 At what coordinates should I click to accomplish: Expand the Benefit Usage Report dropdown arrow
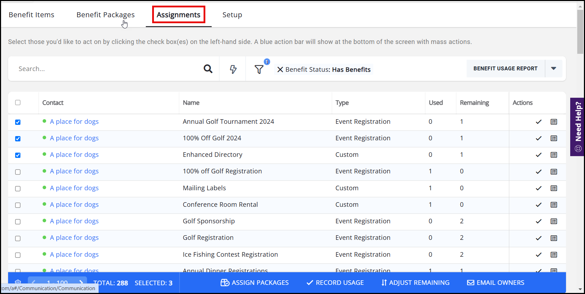click(553, 69)
